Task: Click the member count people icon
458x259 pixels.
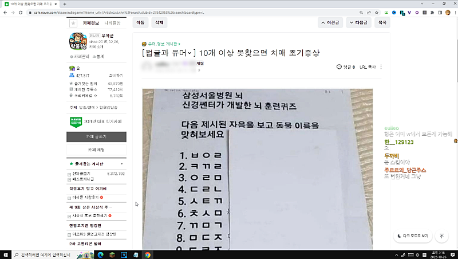Action: 72,75
